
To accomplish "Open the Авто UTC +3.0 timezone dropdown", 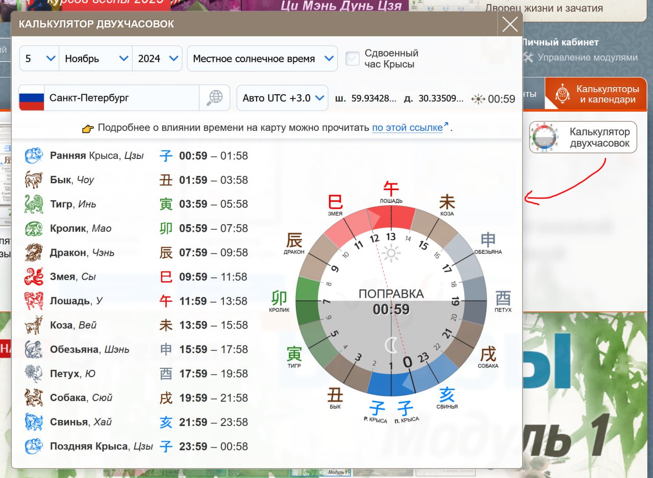I will click(283, 98).
